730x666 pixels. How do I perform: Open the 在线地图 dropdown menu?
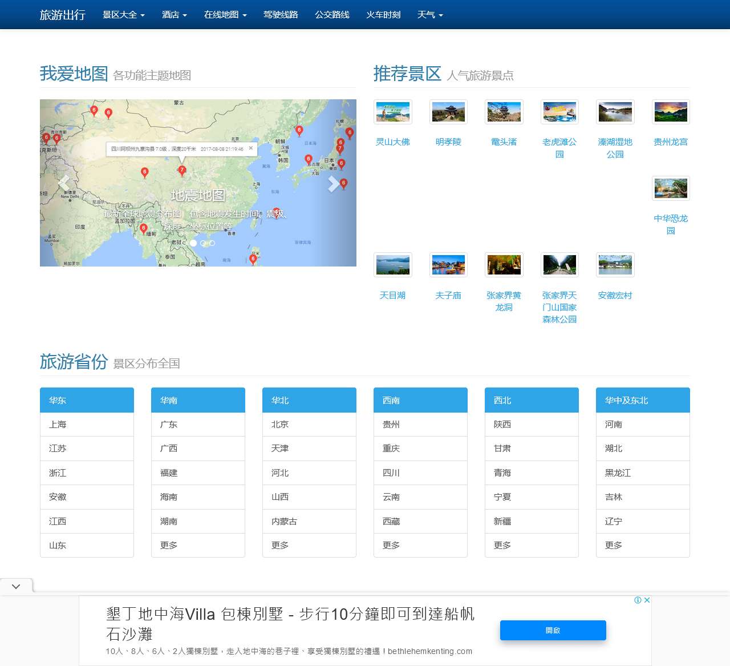point(225,14)
